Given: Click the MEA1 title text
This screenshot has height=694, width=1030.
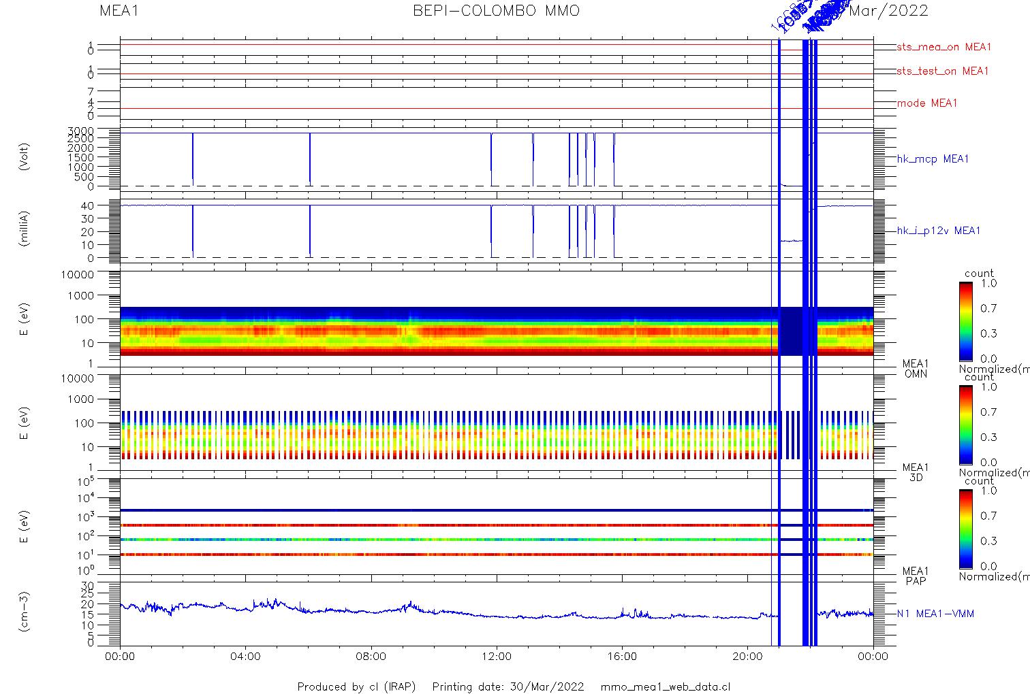Looking at the screenshot, I should pos(119,11).
